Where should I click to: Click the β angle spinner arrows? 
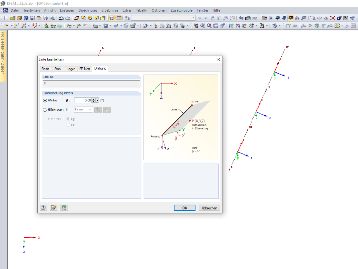pos(94,101)
